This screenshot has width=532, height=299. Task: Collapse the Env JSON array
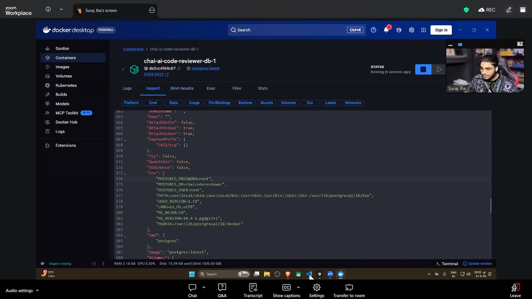click(x=125, y=174)
